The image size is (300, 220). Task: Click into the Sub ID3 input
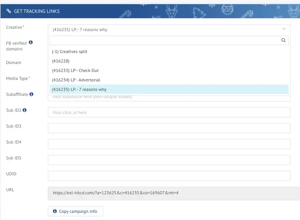point(169,128)
